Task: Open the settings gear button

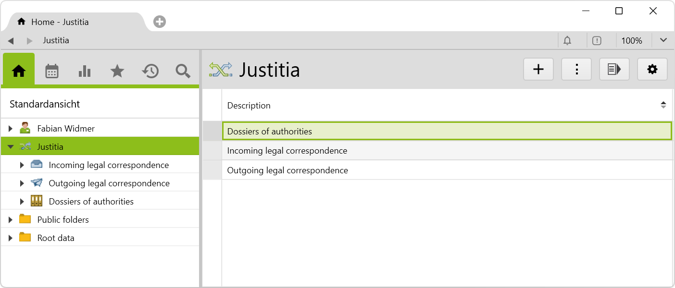Action: [652, 70]
